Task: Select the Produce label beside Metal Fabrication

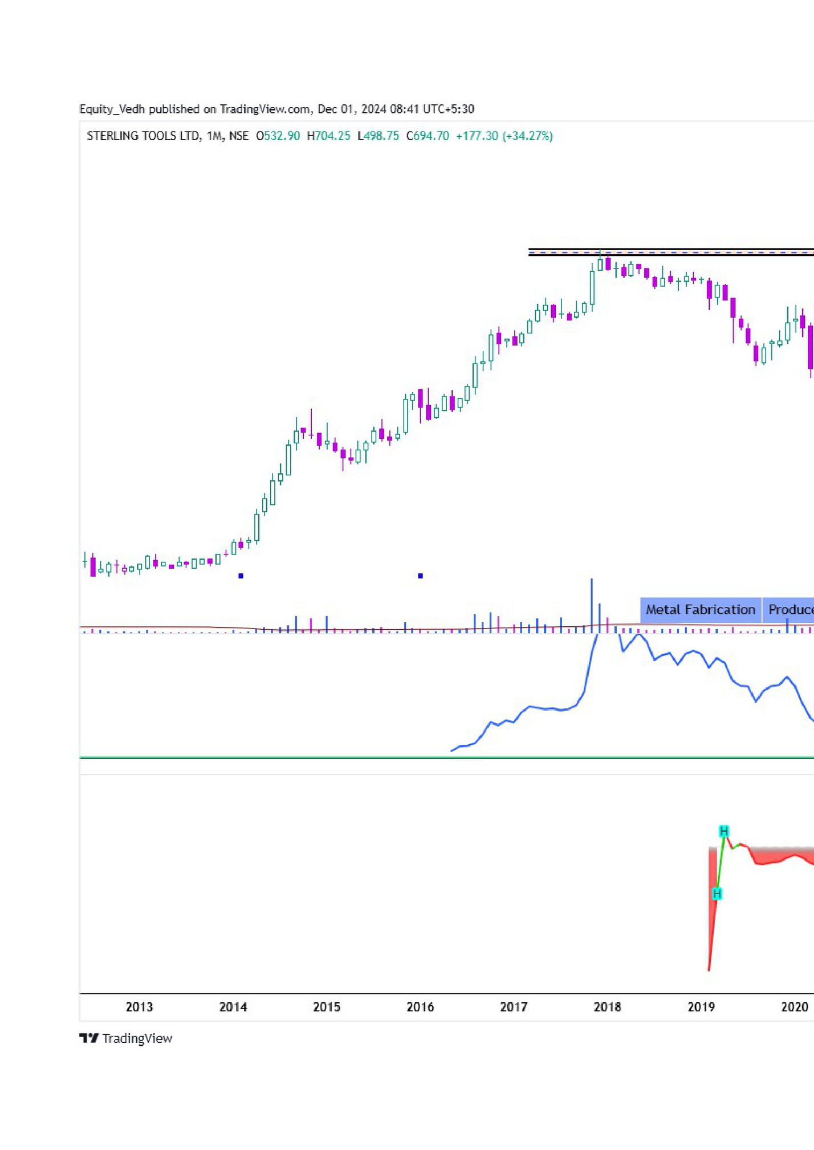Action: [790, 609]
